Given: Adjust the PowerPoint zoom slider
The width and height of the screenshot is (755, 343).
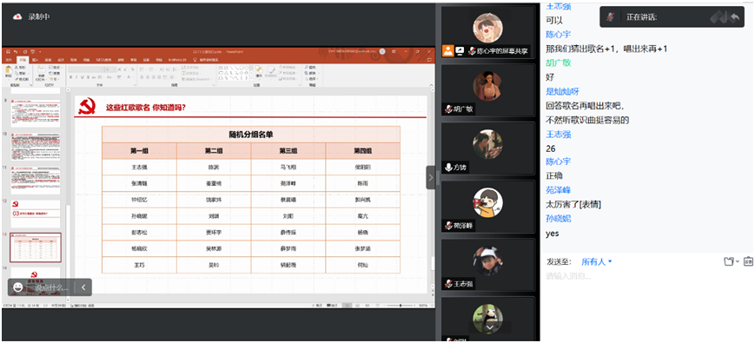Looking at the screenshot, I should (x=401, y=306).
